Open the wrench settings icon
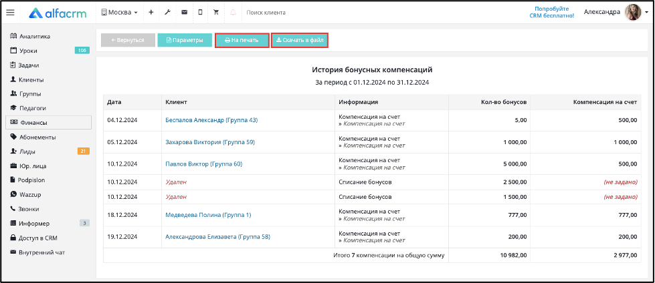Image resolution: width=655 pixels, height=283 pixels. click(x=167, y=13)
